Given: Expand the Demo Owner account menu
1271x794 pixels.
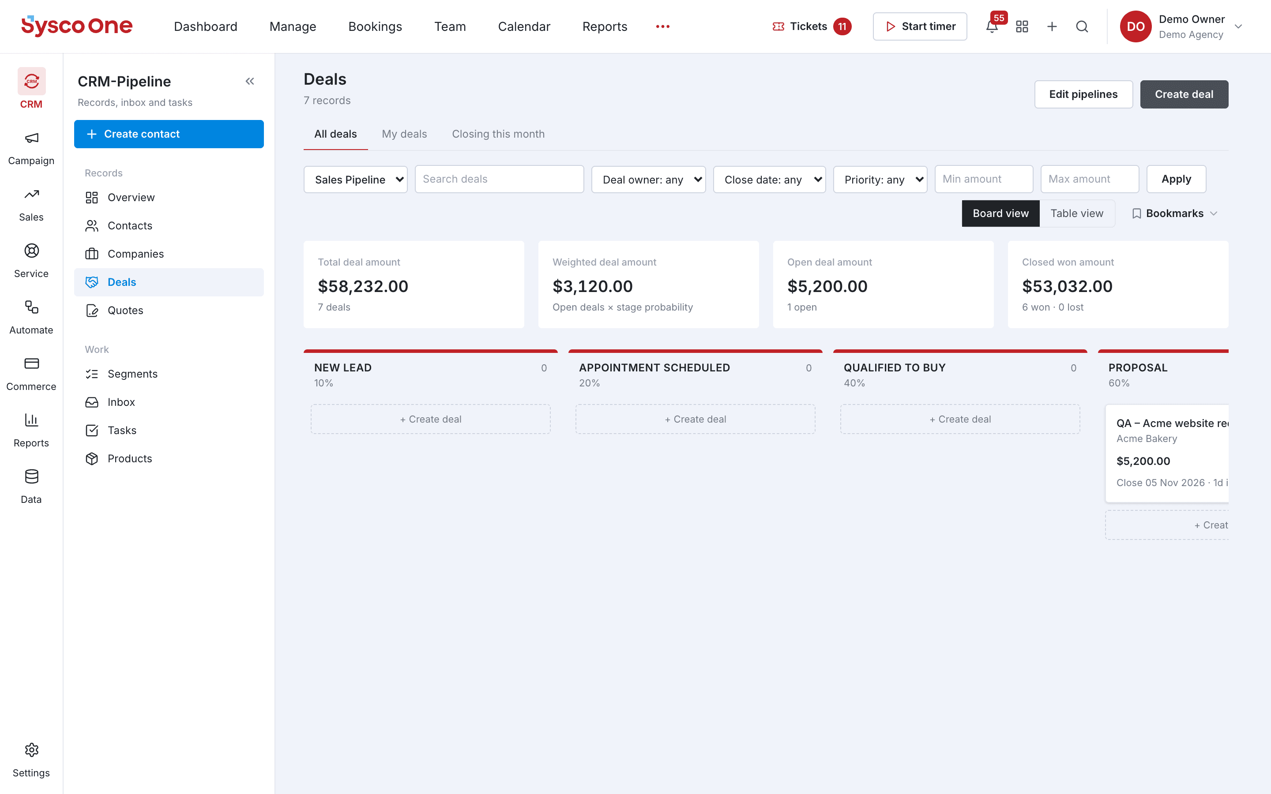Looking at the screenshot, I should tap(1182, 26).
